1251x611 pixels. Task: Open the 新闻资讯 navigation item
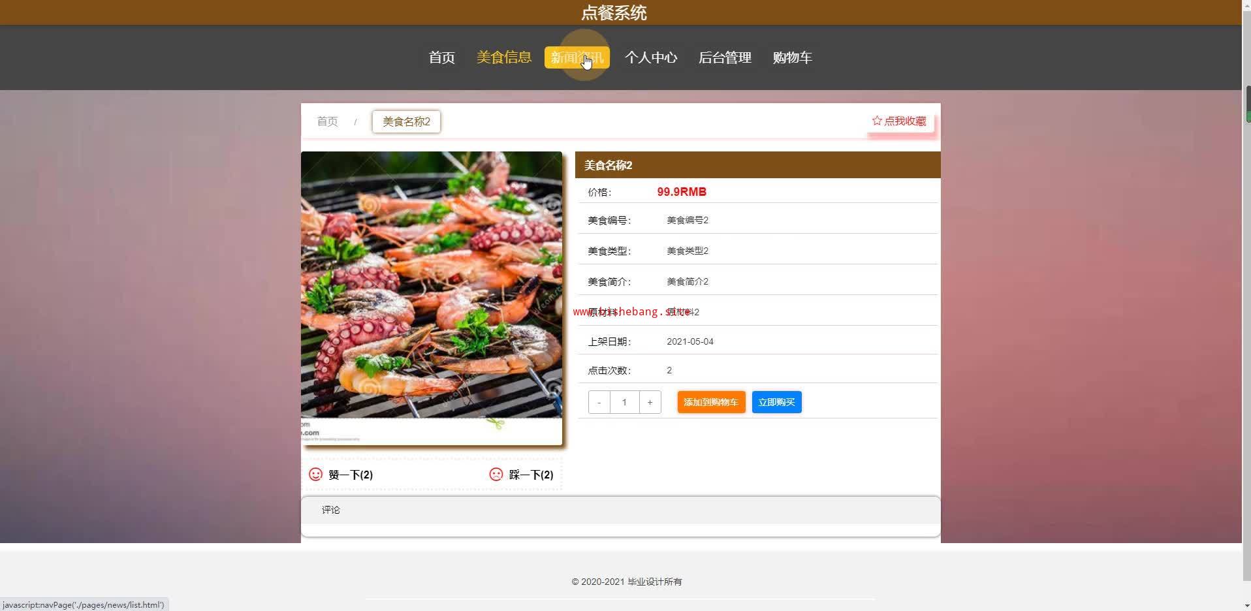coord(577,57)
